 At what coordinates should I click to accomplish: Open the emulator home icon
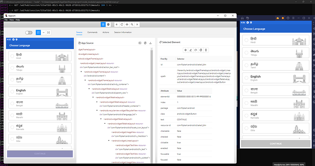[242, 18]
